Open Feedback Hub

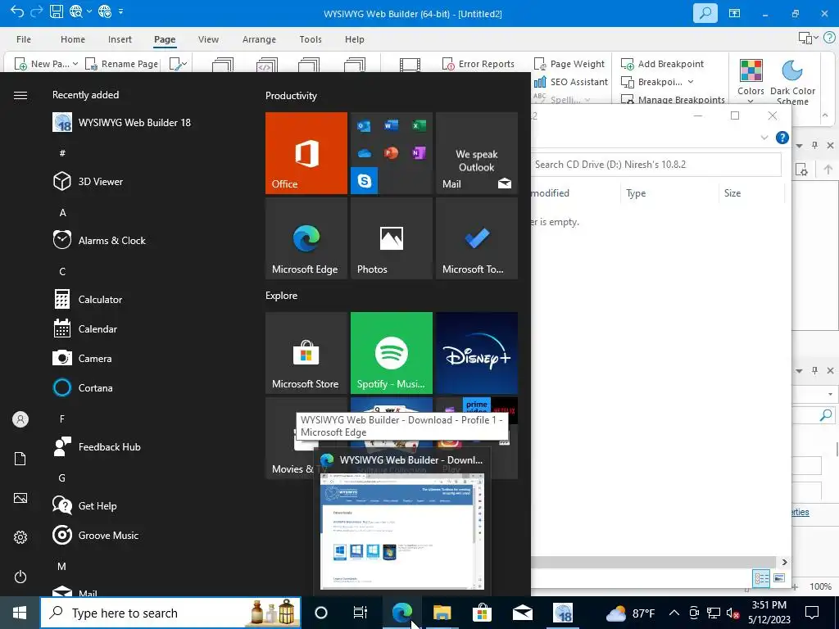(x=97, y=446)
